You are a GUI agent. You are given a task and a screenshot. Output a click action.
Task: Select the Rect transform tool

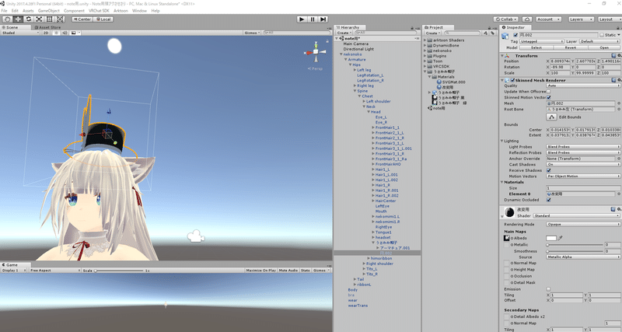click(x=49, y=19)
